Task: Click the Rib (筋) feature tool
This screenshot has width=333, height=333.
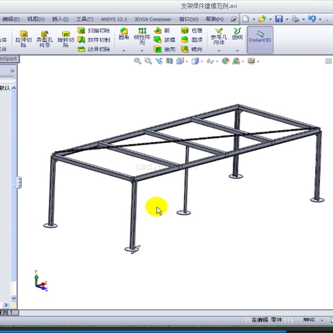Action: click(163, 30)
